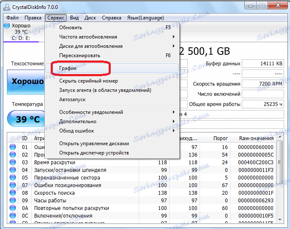The height and width of the screenshot is (229, 290).
Task: Expand the Диски для автообновления submenu
Action: click(x=112, y=46)
